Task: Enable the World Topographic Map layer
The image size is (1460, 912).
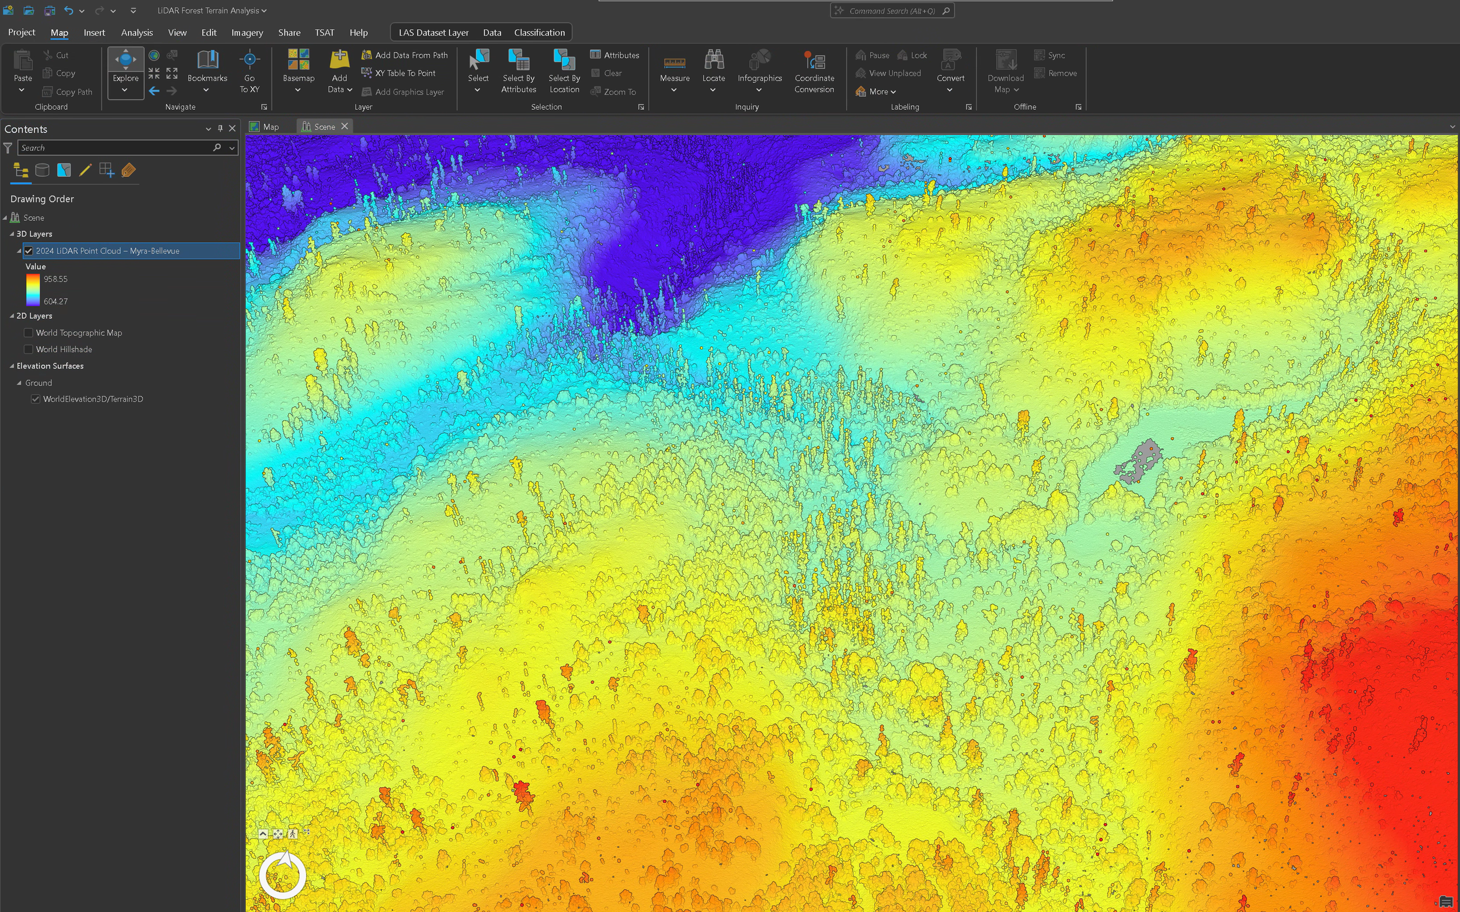Action: (x=29, y=333)
